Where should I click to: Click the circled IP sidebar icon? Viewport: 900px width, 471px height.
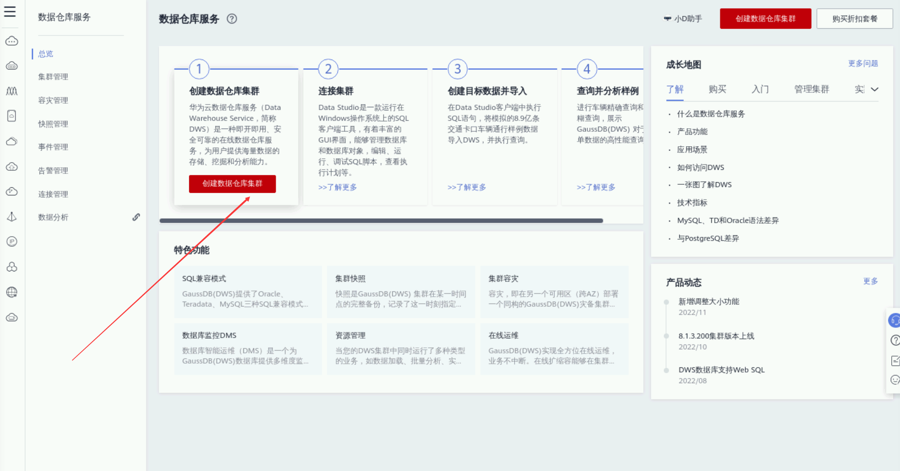12,242
